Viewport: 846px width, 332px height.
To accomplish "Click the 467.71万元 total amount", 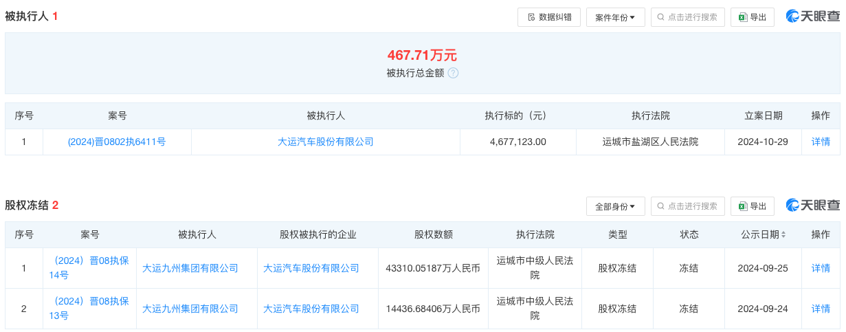I will pyautogui.click(x=422, y=55).
